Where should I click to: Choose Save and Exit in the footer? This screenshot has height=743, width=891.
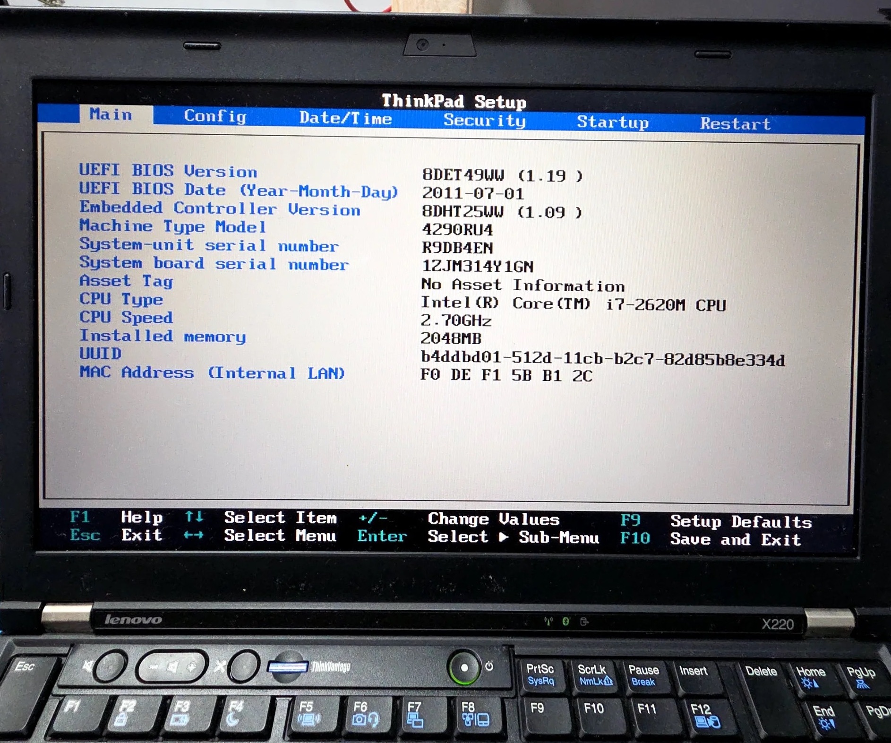click(x=736, y=540)
